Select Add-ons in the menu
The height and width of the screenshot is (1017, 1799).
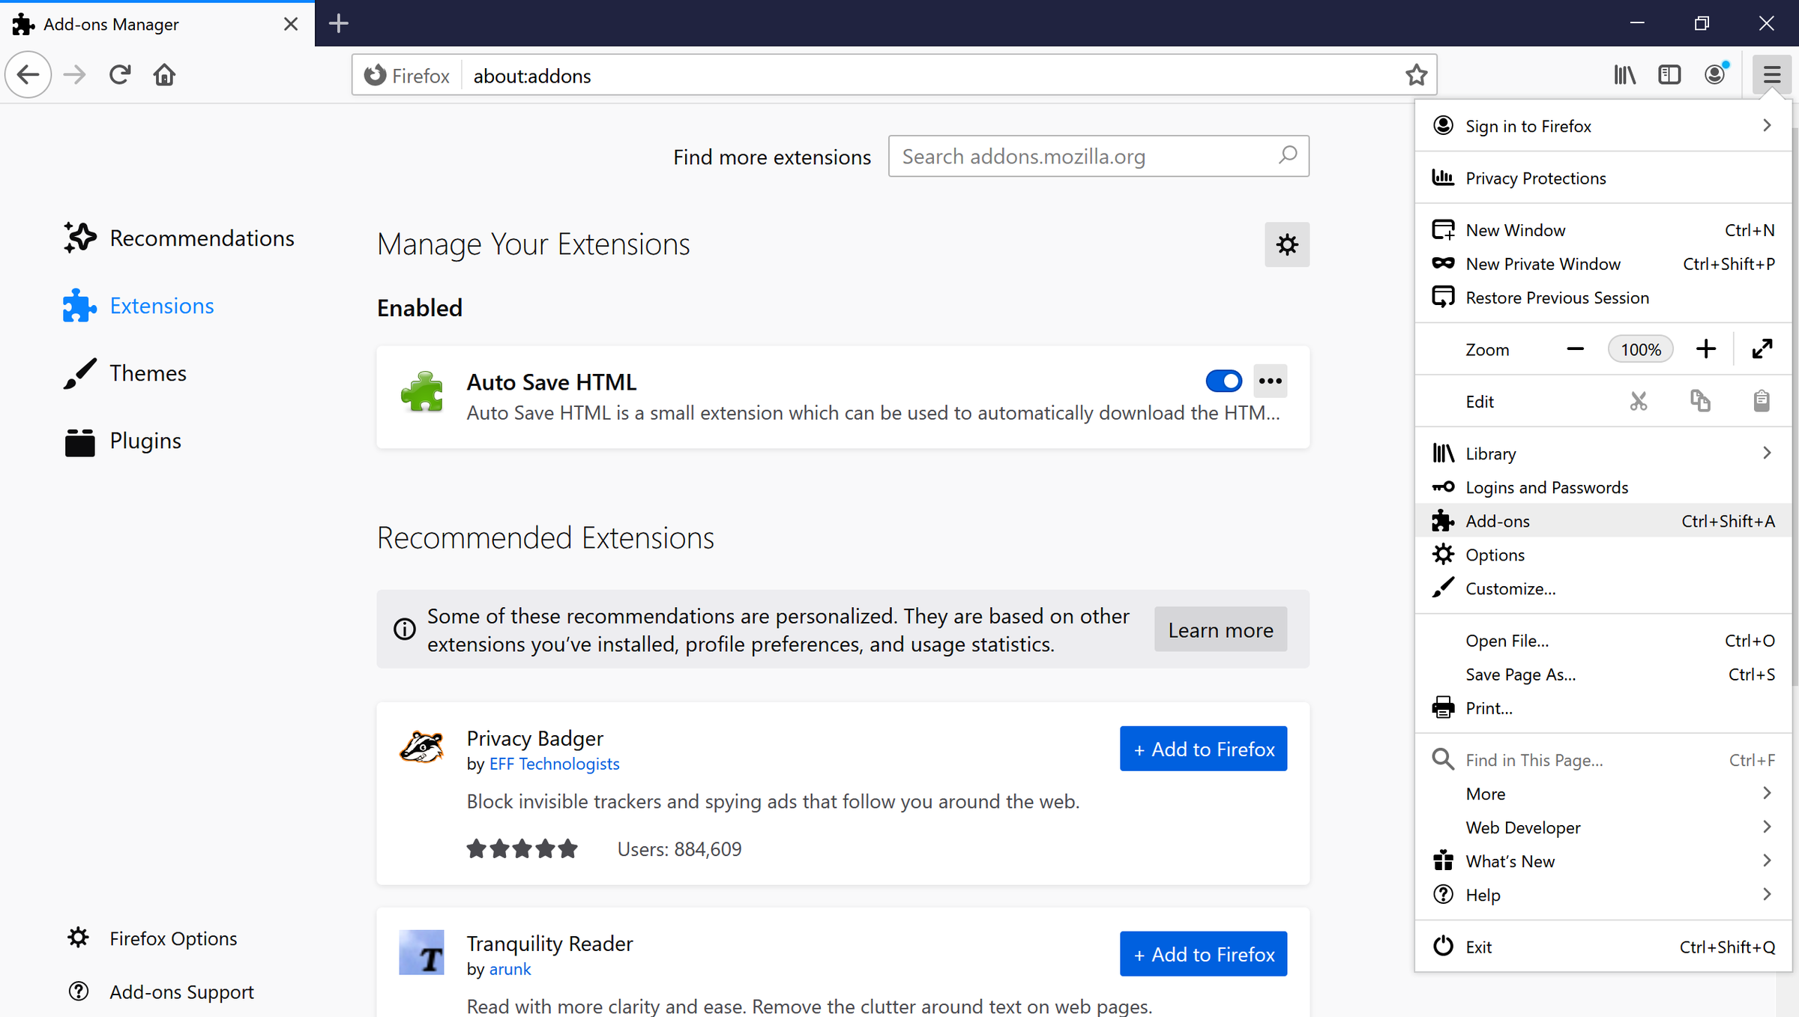tap(1603, 521)
